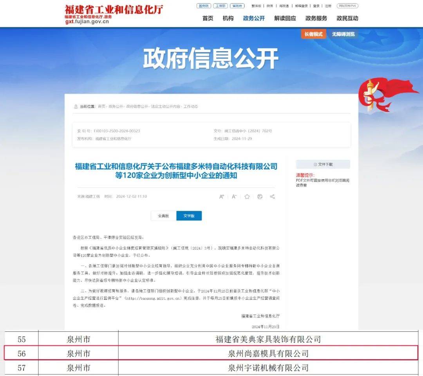Click the signature 福建省工业和信息化厅 below the article
The image size is (423, 376).
click(260, 316)
